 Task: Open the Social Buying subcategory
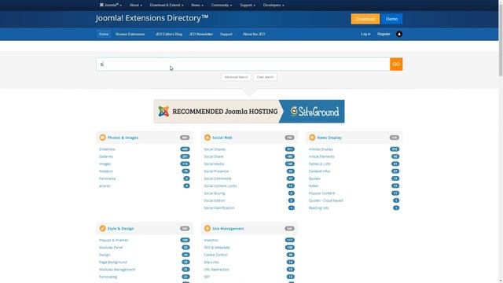[x=215, y=193]
